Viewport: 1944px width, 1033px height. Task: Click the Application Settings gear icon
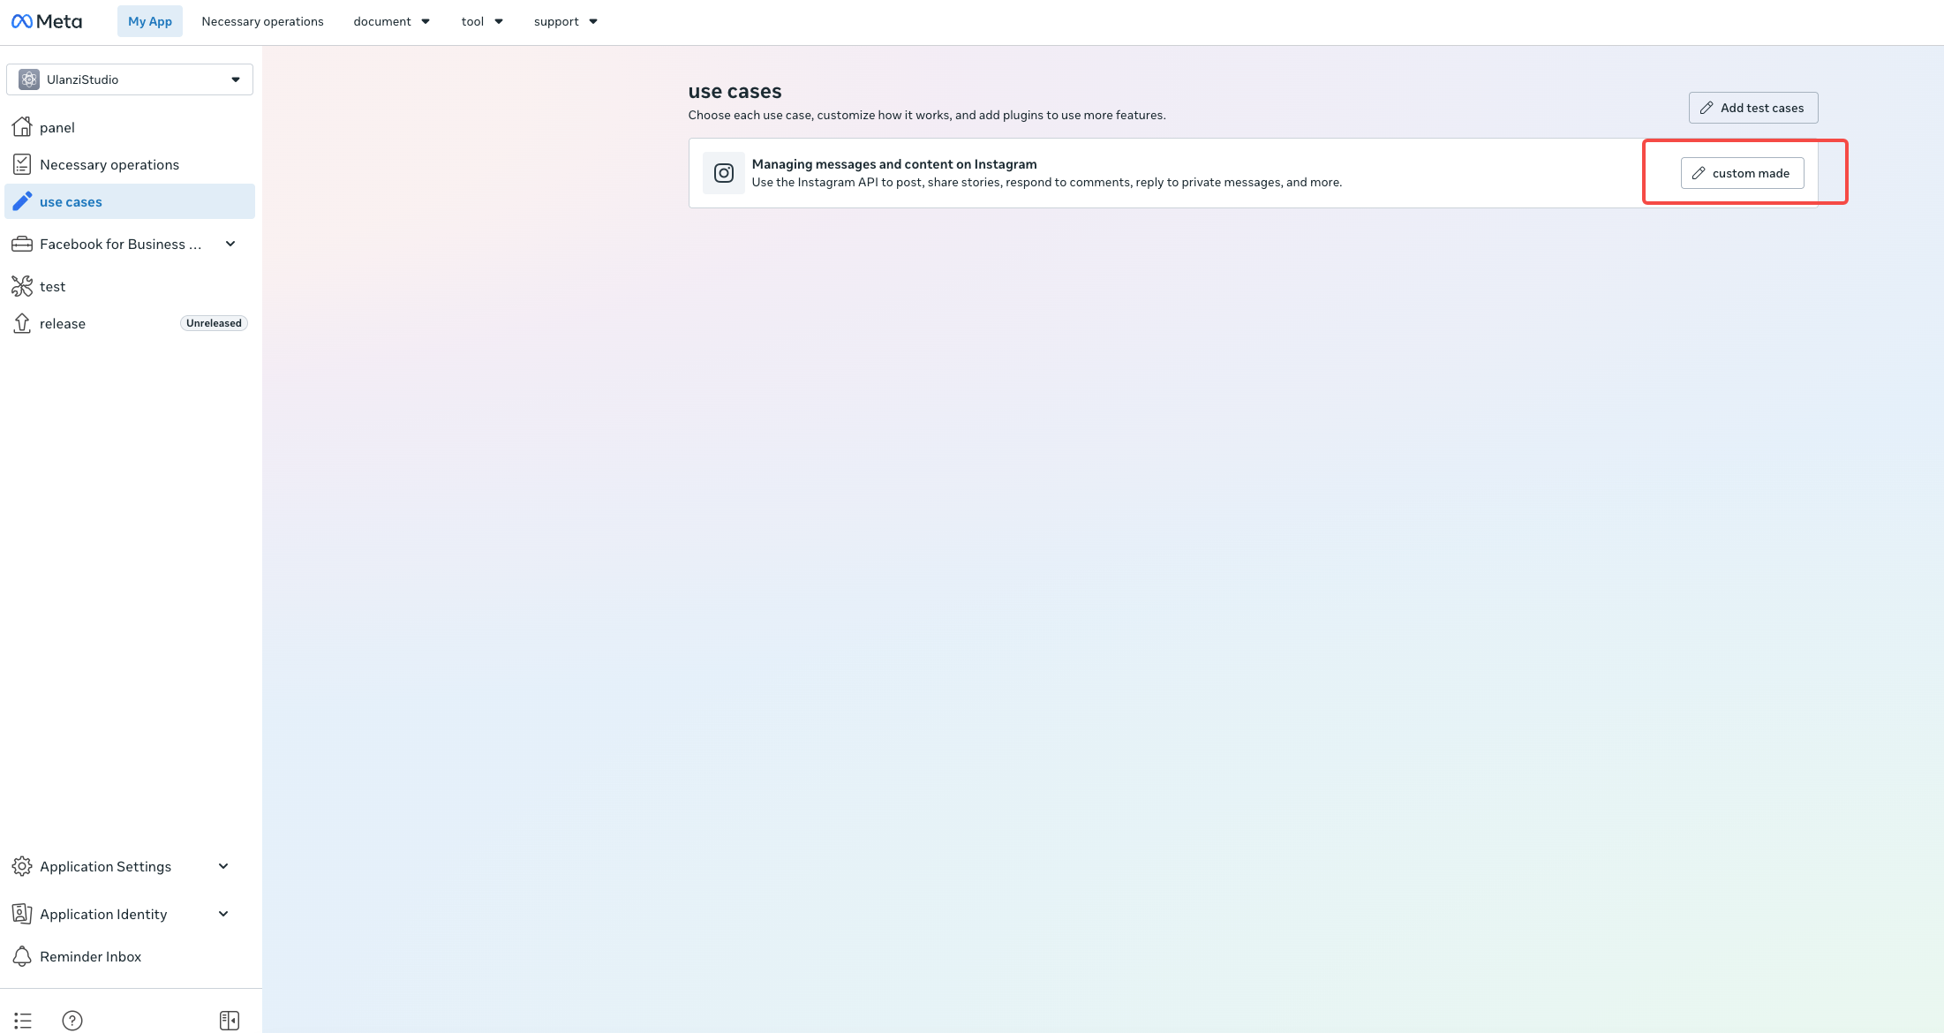coord(22,866)
